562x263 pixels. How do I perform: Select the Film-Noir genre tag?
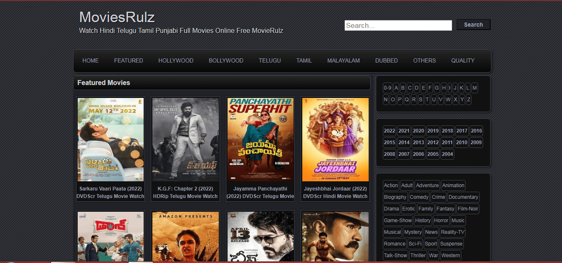[468, 209]
